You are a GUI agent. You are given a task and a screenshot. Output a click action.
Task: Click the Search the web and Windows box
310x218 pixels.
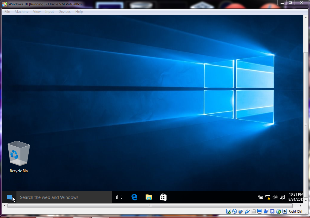tap(64, 197)
